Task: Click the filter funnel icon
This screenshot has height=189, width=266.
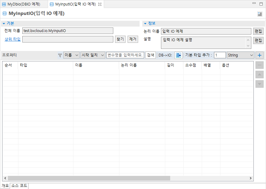Action: (x=60, y=55)
